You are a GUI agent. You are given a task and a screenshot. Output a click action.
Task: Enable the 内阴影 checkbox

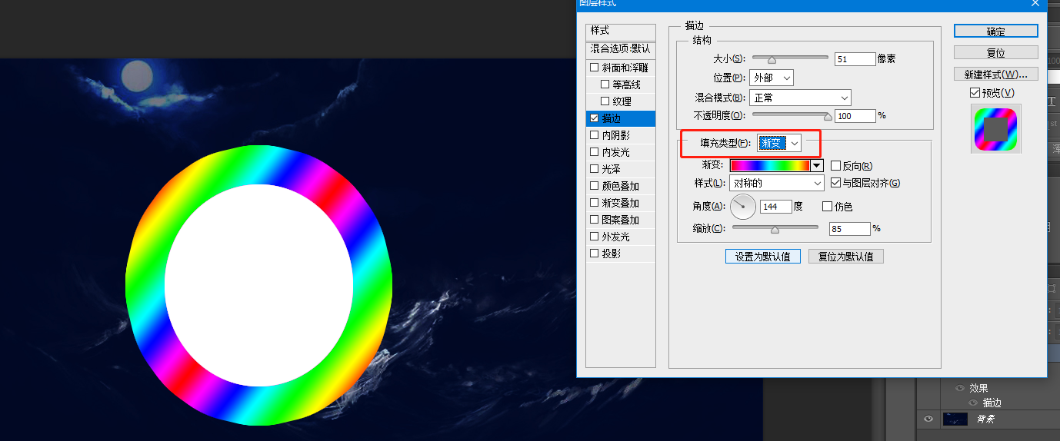coord(594,135)
